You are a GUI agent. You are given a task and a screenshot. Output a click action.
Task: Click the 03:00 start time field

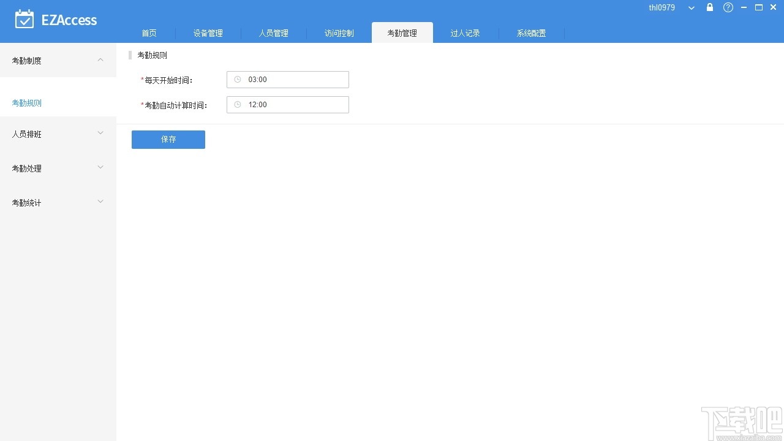288,79
